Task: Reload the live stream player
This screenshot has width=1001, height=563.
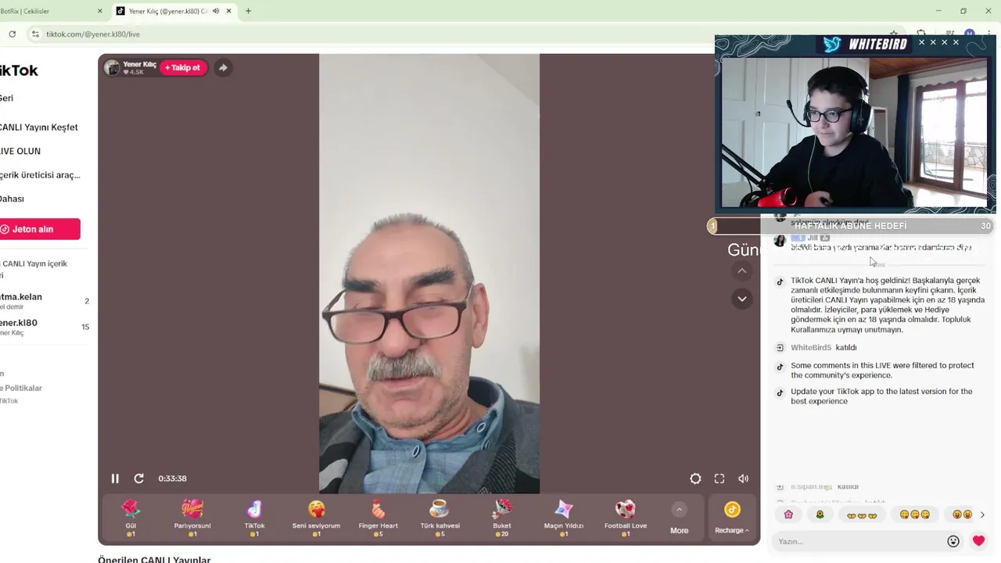Action: point(138,479)
